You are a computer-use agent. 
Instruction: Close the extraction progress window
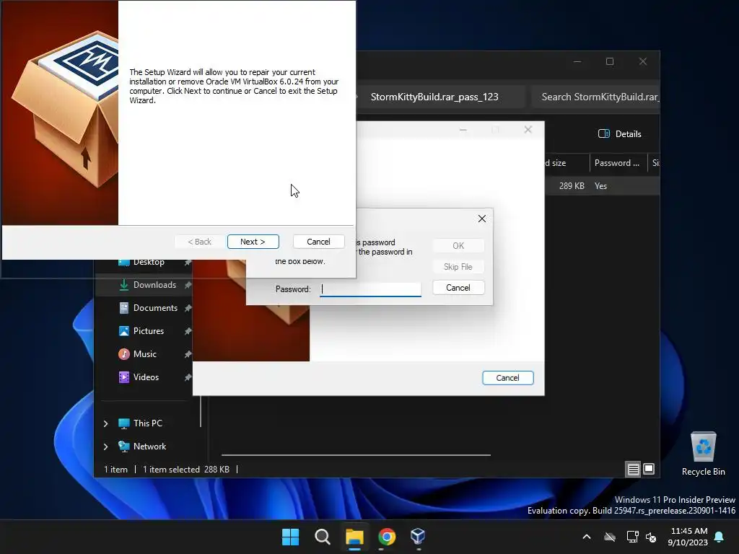coord(528,130)
